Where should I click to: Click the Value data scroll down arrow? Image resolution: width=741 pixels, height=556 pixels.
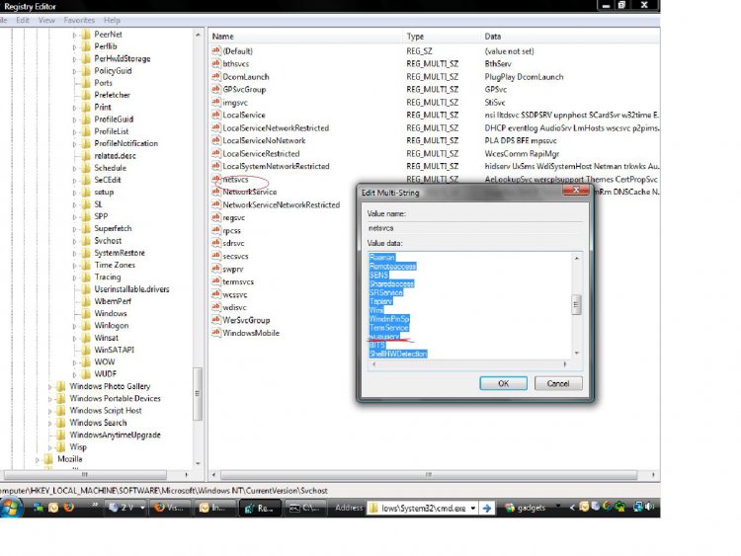coord(577,354)
